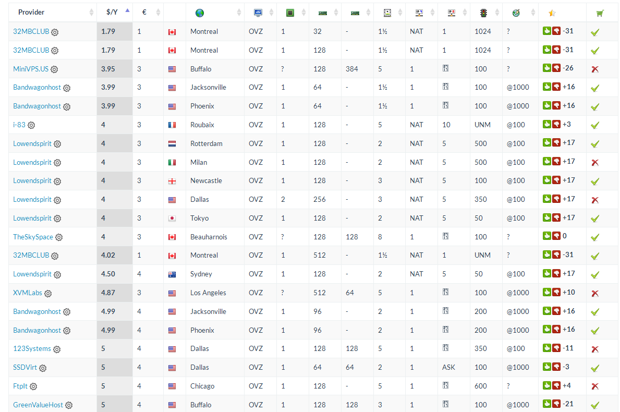Click the green checkmark in the i-83 row
This screenshot has height=412, width=620.
pyautogui.click(x=594, y=125)
